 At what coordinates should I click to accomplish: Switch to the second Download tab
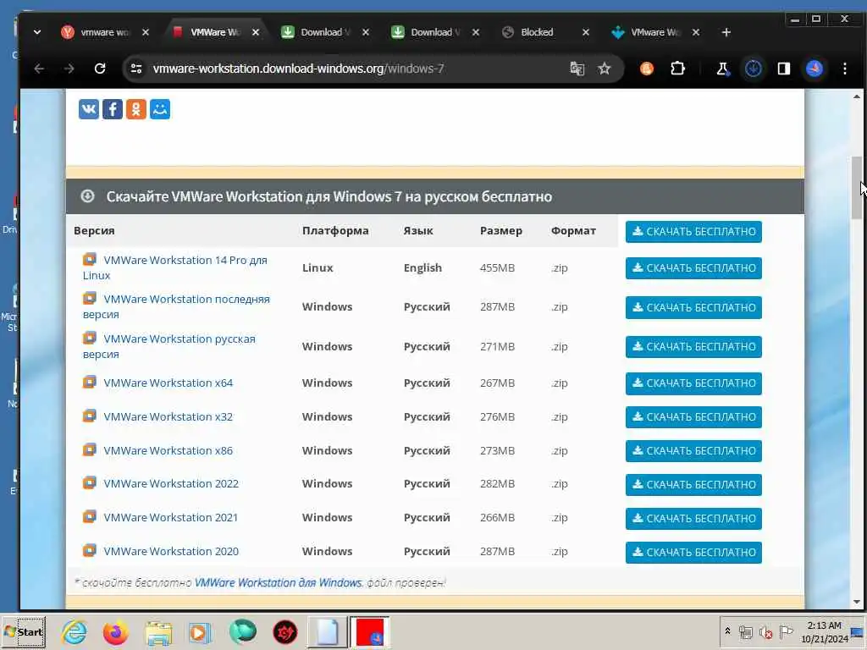(x=435, y=32)
